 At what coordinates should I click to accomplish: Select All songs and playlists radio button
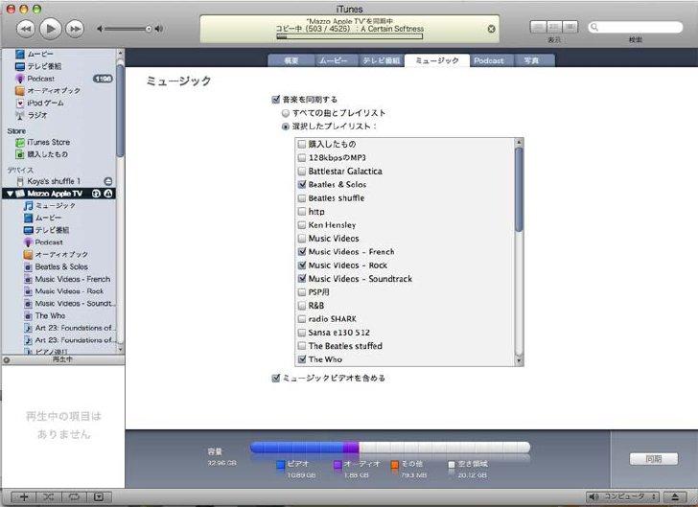(286, 113)
